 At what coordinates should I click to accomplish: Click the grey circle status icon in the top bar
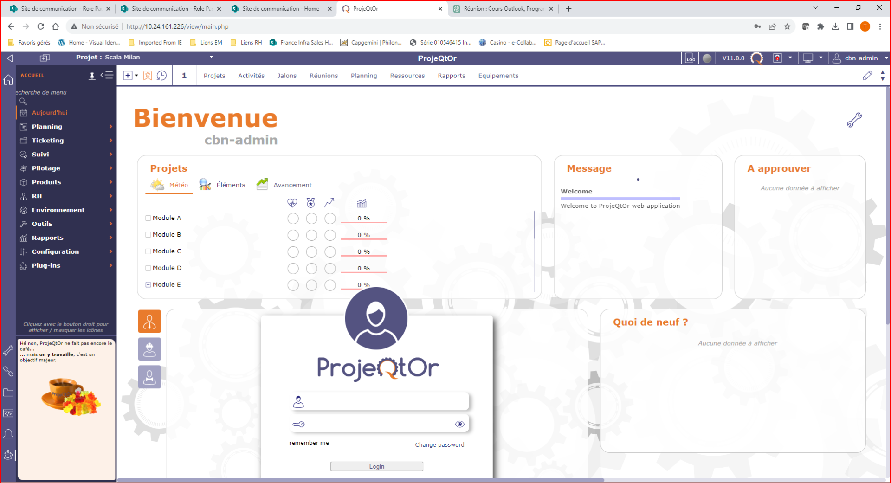[707, 58]
